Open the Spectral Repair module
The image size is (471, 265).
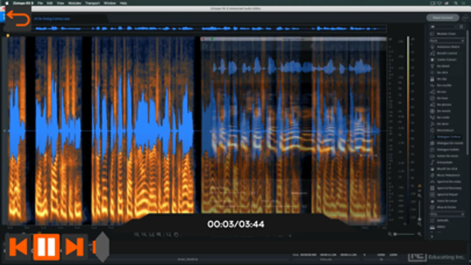click(x=444, y=195)
